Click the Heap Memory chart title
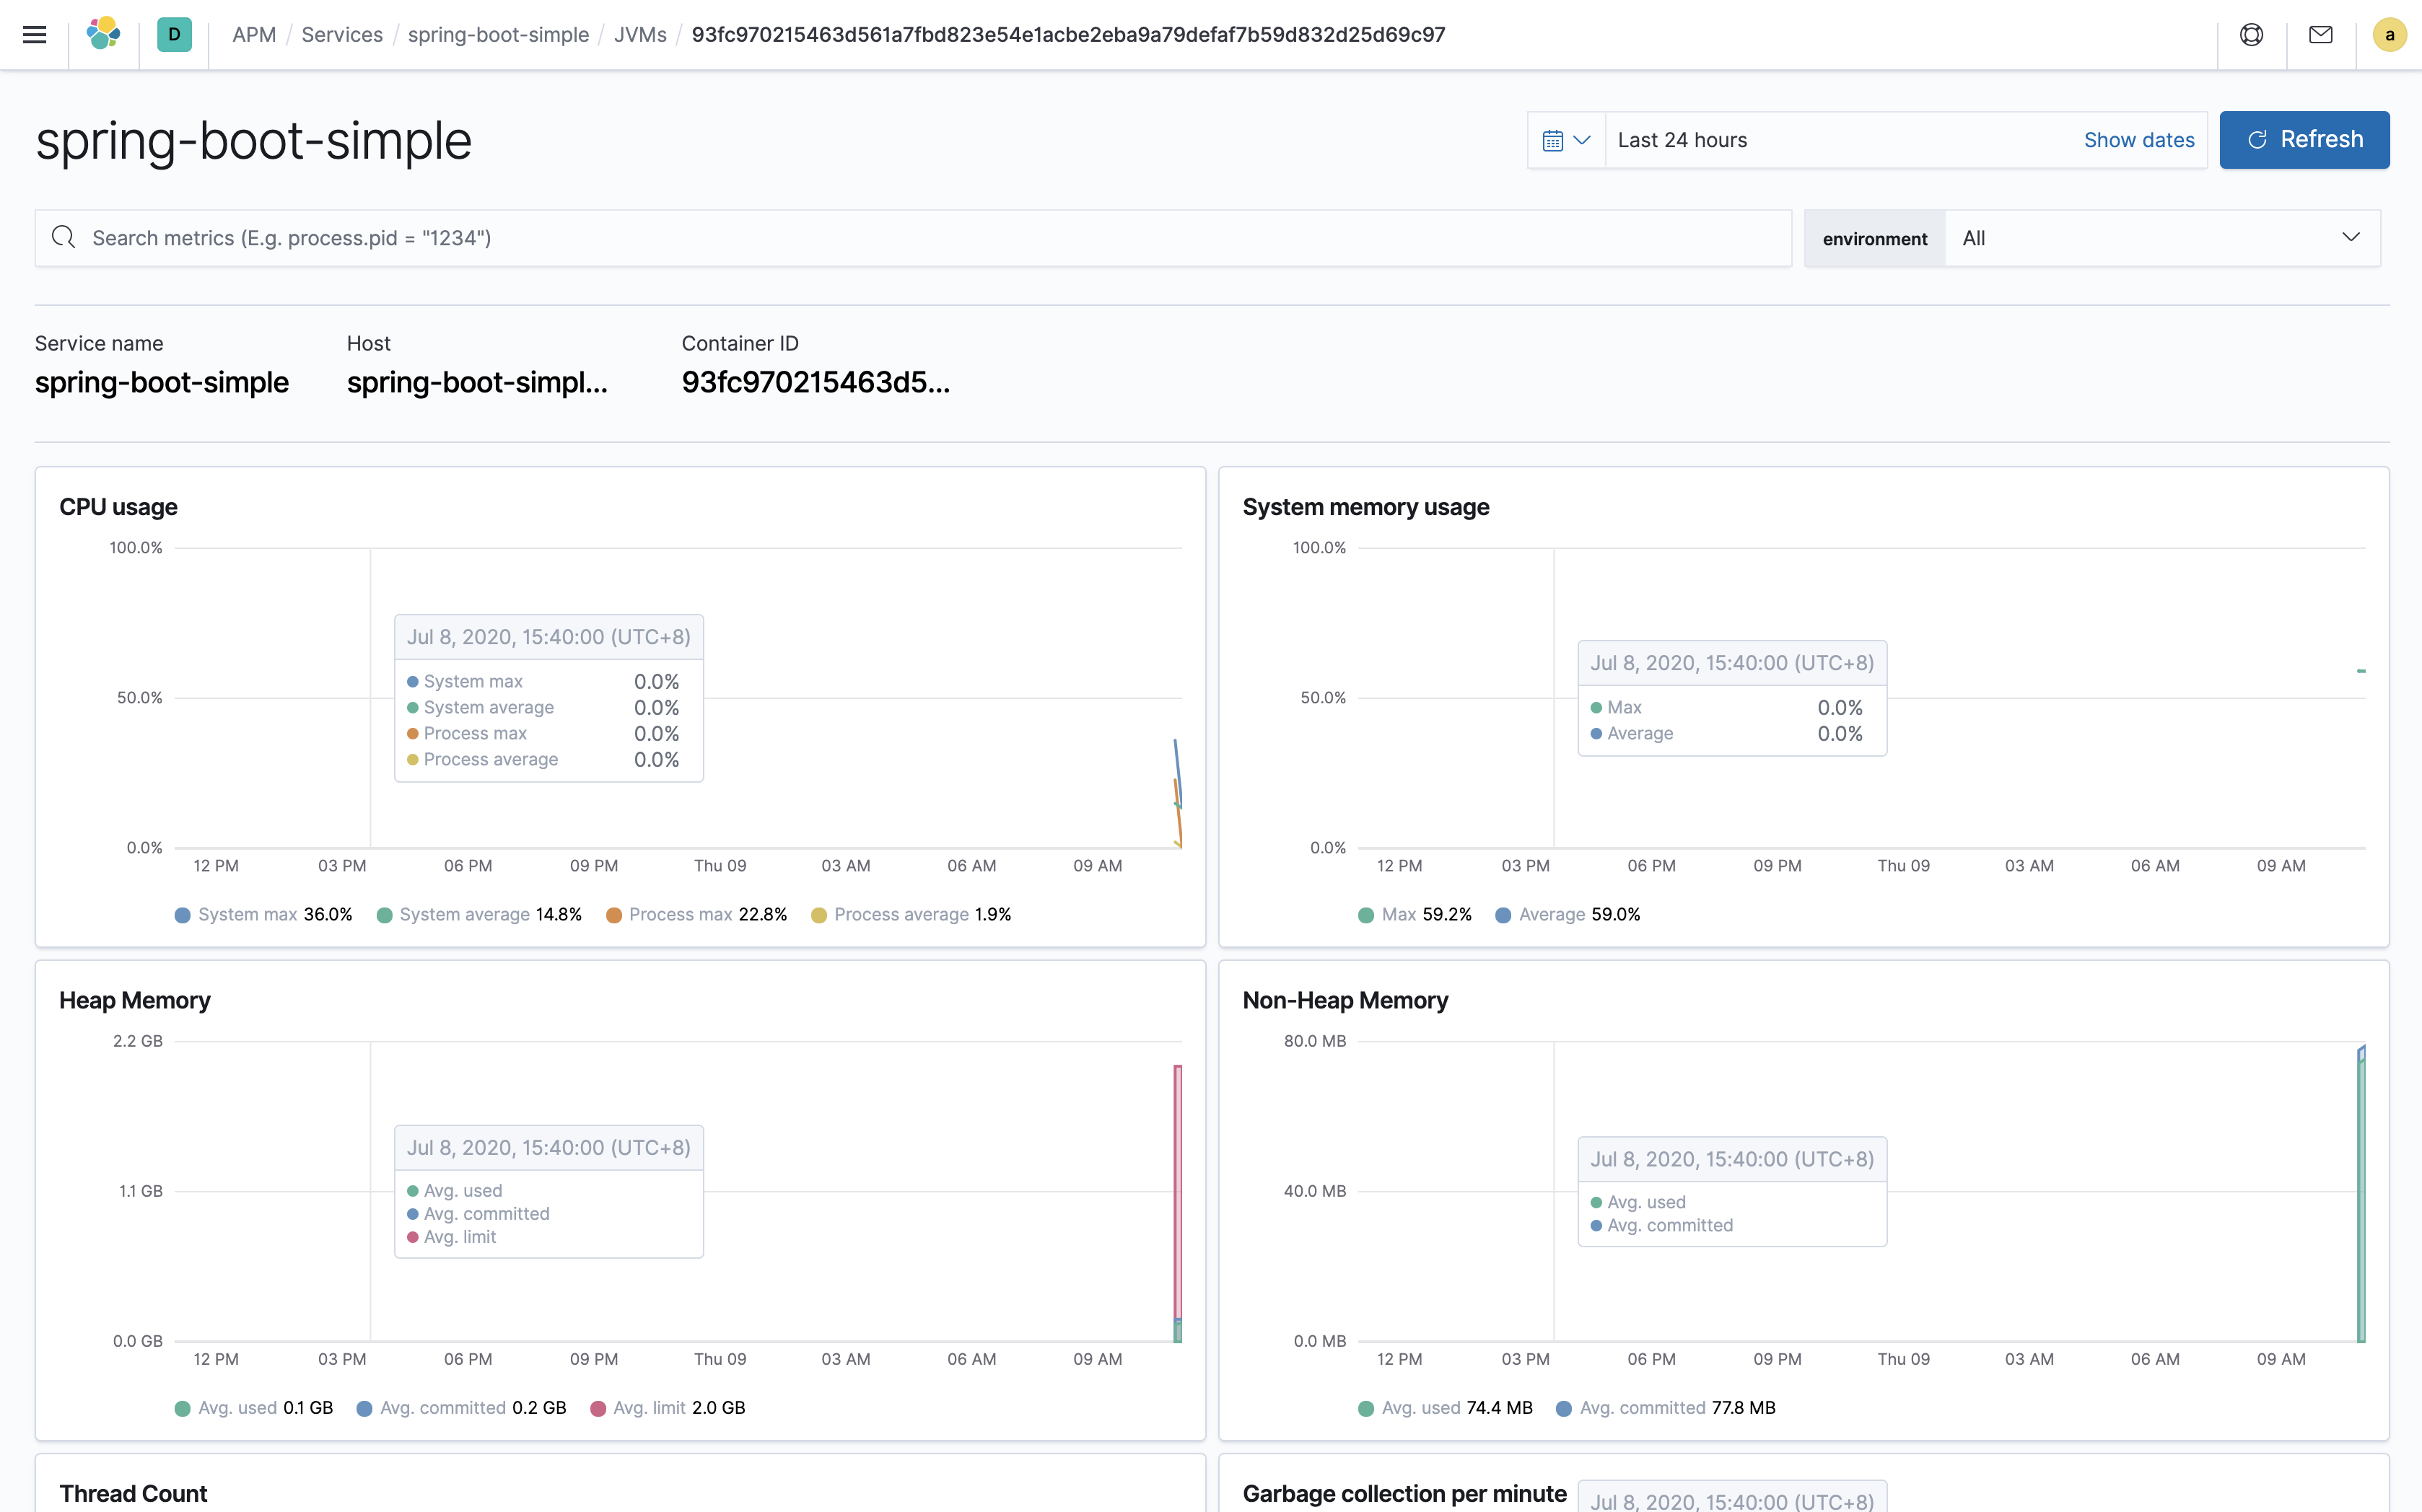Viewport: 2422px width, 1512px height. pyautogui.click(x=135, y=1000)
